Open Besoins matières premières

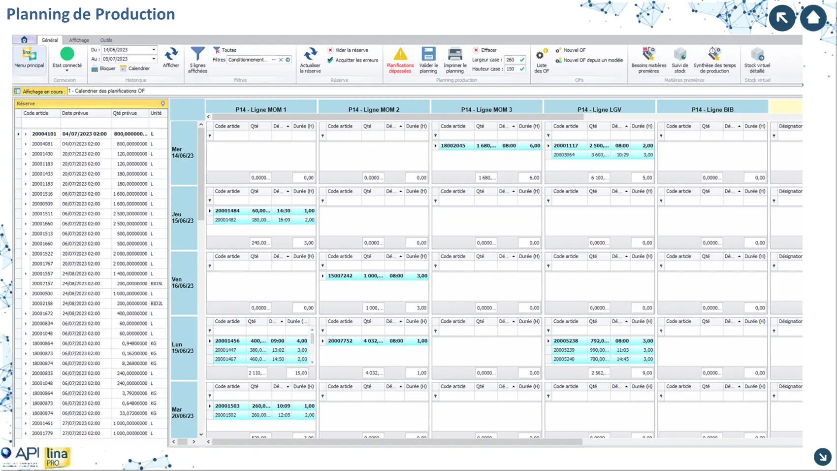(648, 55)
